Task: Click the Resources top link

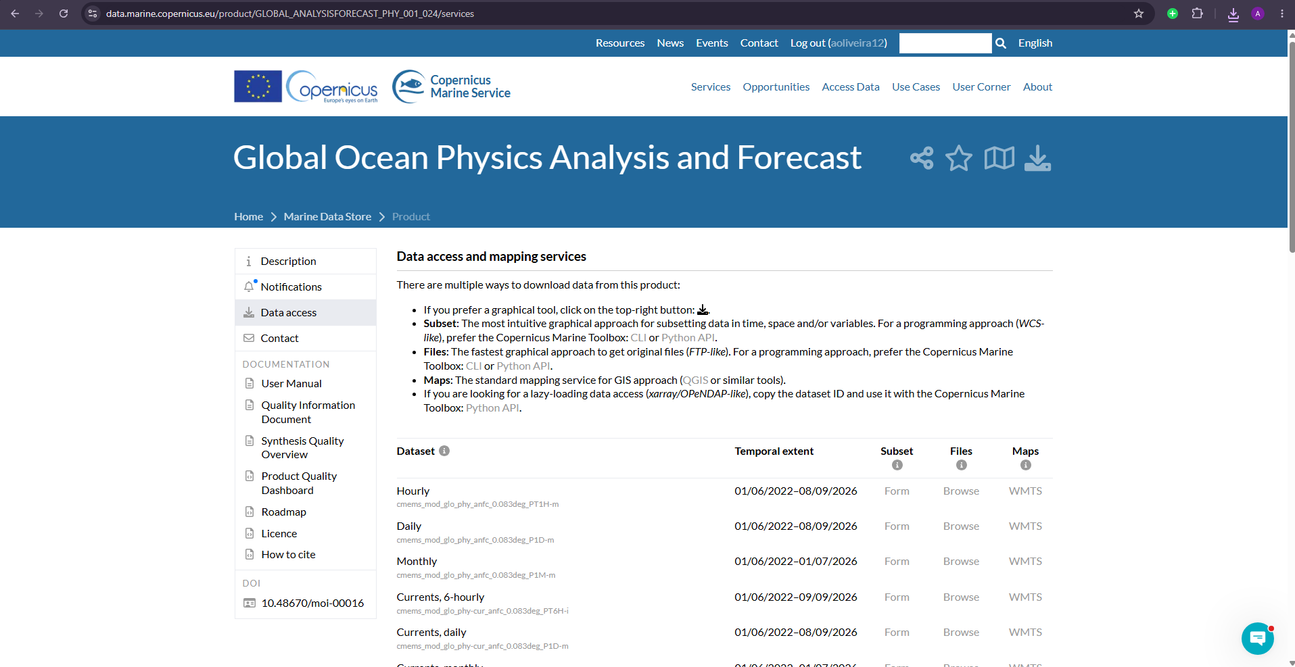Action: (620, 43)
